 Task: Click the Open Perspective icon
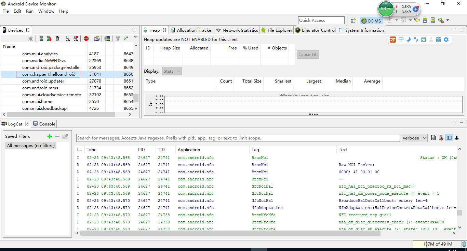(x=353, y=20)
